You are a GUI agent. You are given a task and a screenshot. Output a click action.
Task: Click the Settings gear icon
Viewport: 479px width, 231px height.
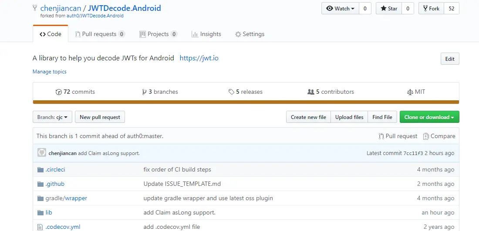tap(238, 34)
